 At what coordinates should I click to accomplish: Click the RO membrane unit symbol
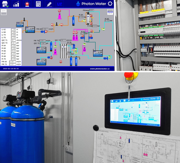(64, 51)
